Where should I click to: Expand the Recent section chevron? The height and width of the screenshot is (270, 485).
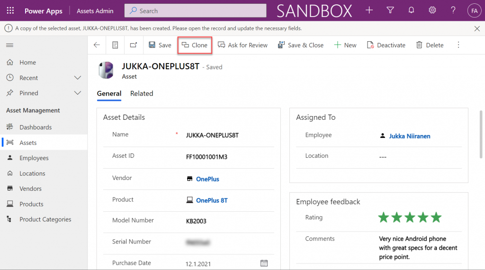tap(78, 78)
